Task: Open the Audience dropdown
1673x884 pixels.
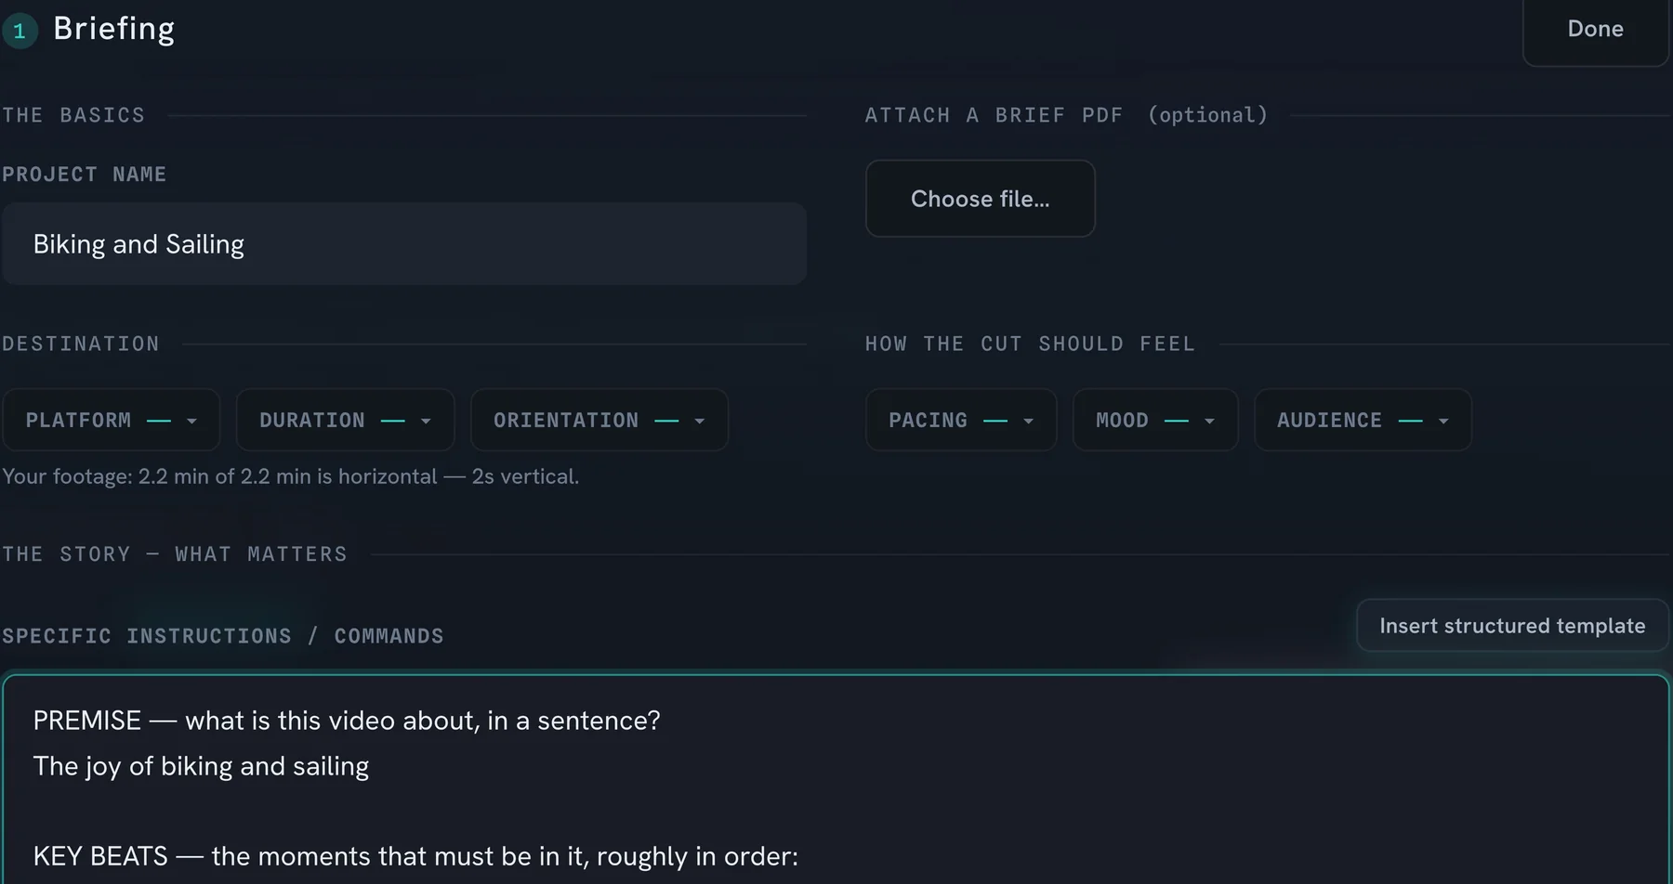Action: pyautogui.click(x=1363, y=420)
